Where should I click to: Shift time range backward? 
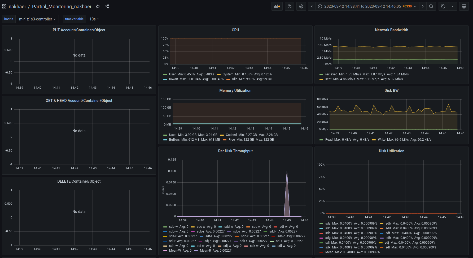[312, 6]
